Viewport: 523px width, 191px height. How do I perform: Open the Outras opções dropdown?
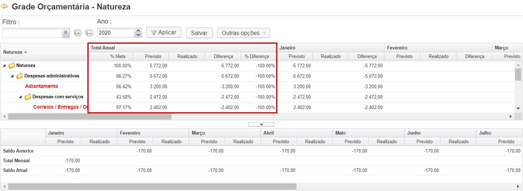coord(244,33)
